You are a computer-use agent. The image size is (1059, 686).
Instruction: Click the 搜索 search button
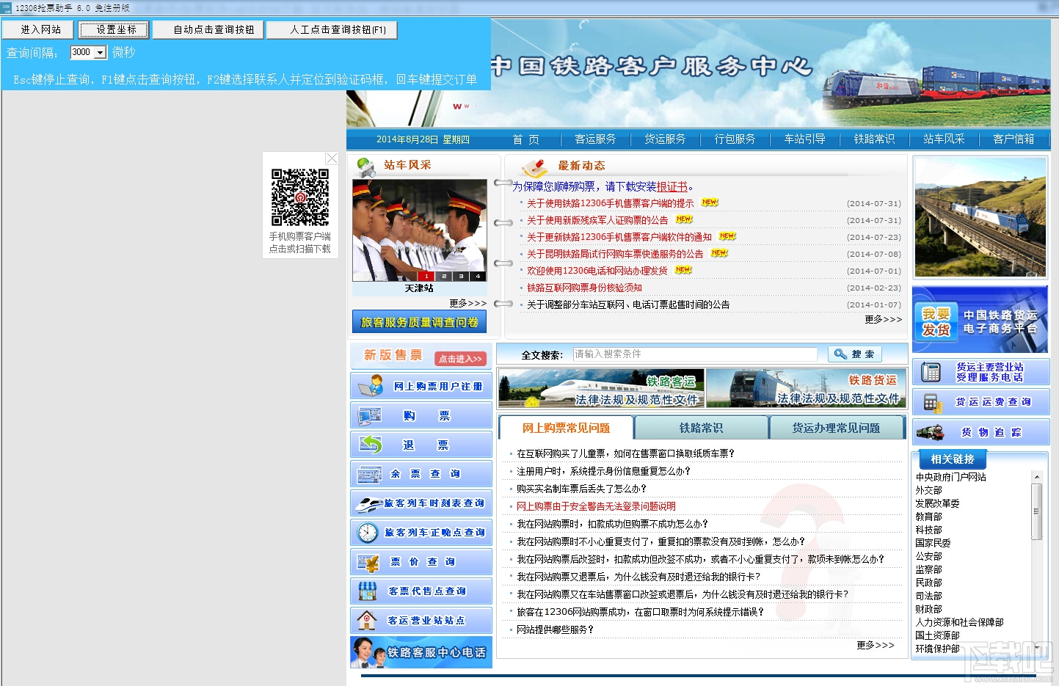click(855, 354)
